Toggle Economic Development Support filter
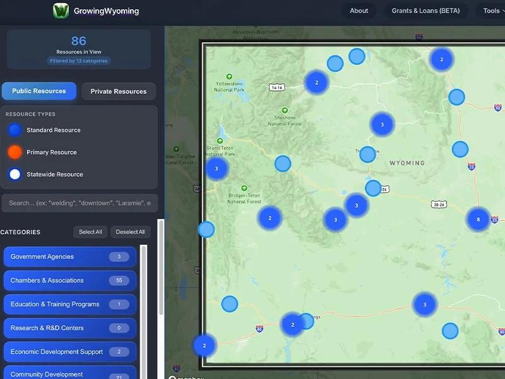The height and width of the screenshot is (379, 505). [x=70, y=352]
